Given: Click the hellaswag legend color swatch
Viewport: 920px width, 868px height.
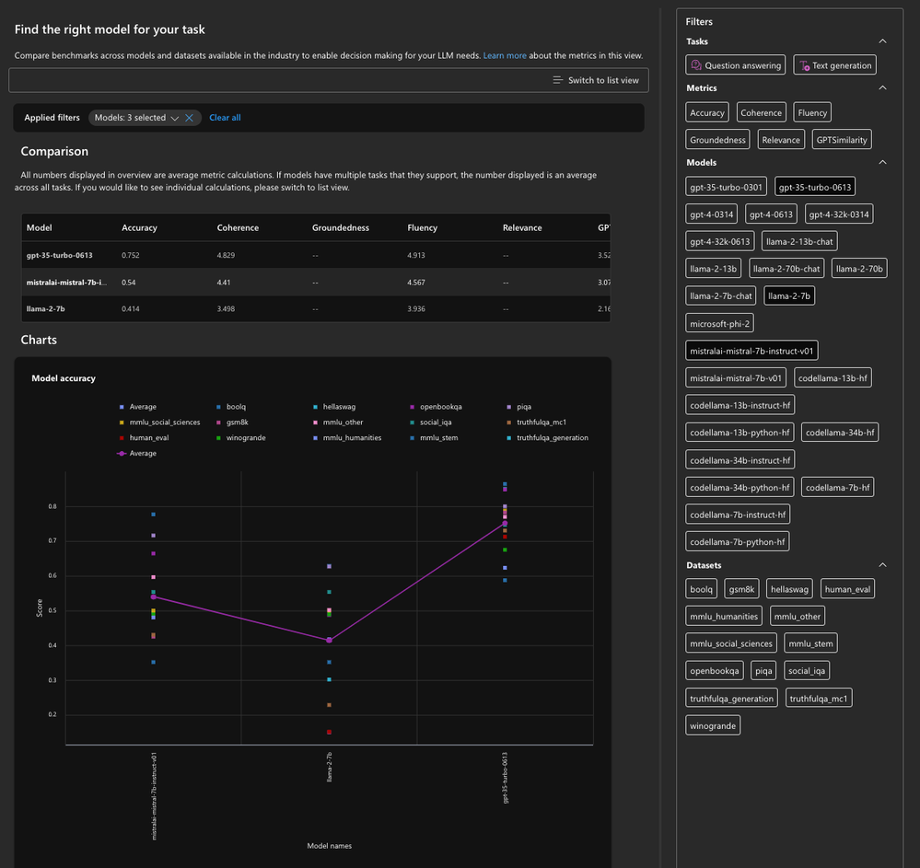Looking at the screenshot, I should click(314, 407).
